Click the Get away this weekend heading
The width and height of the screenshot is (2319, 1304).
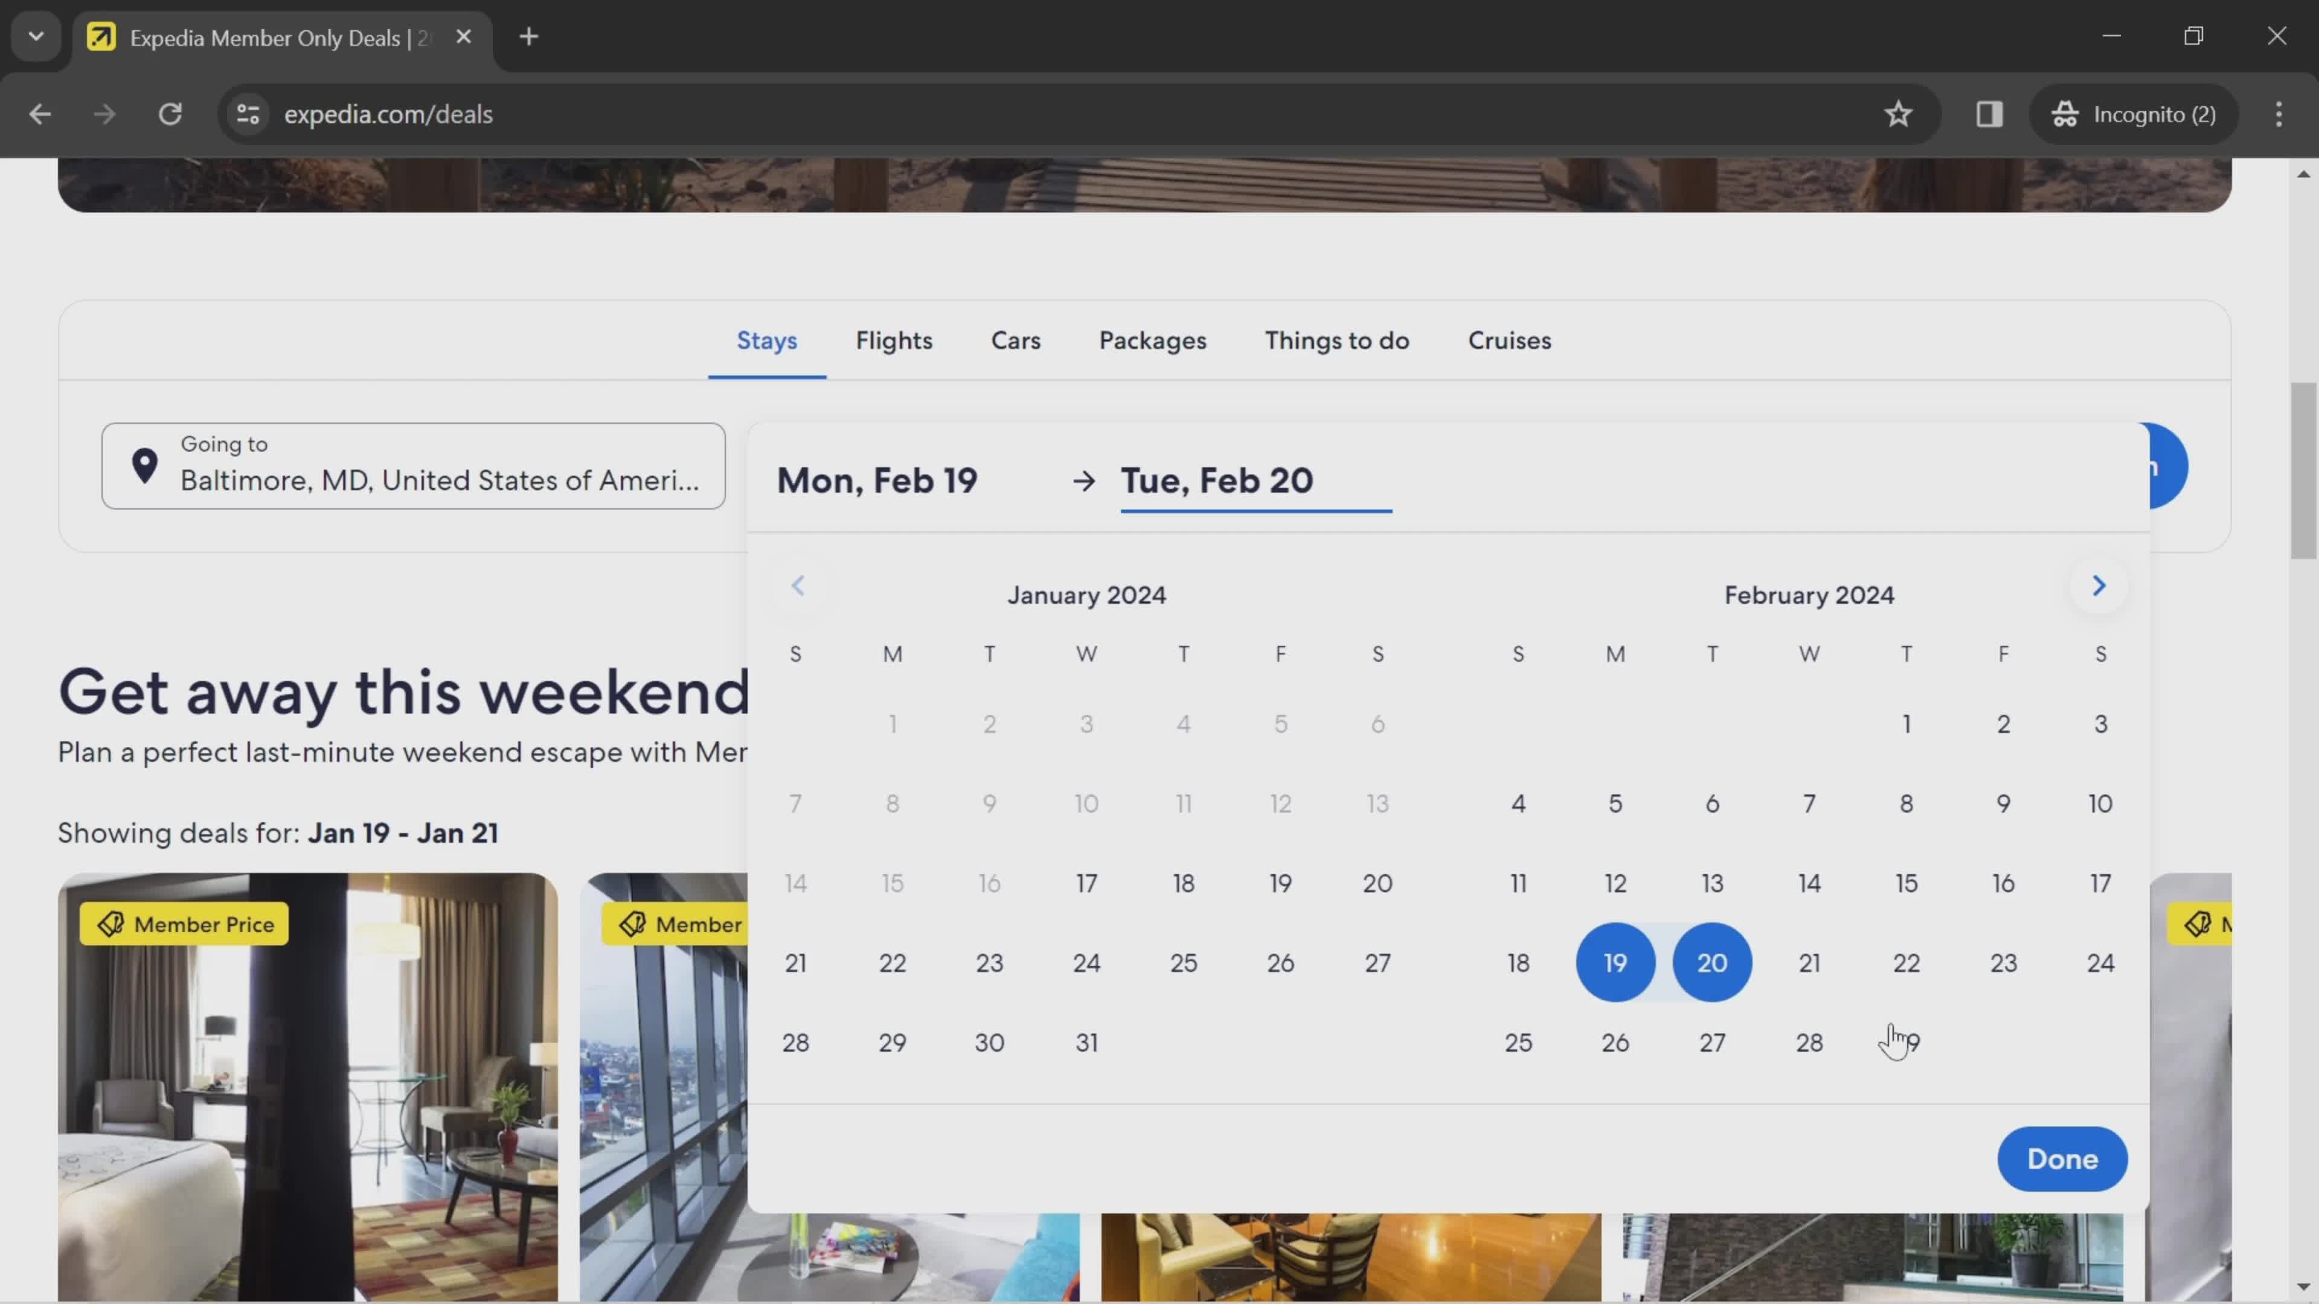coord(403,692)
